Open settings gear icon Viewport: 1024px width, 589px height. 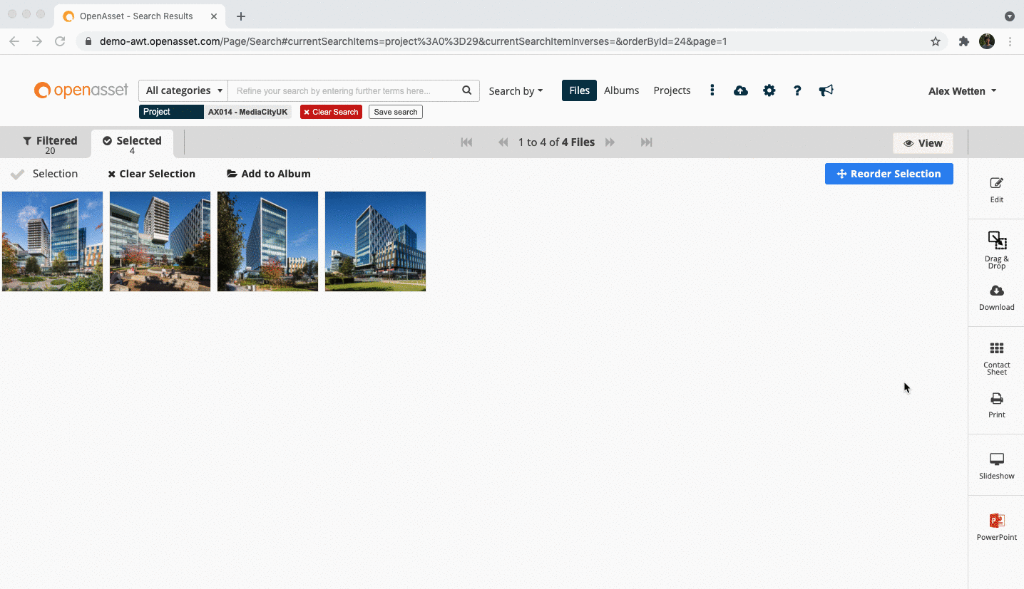[769, 90]
